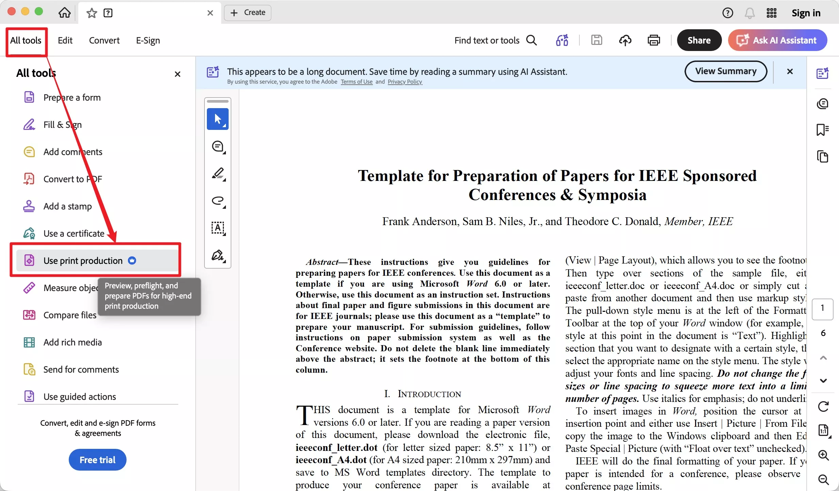Click the Free trial button
Viewport: 839px width, 491px height.
tap(97, 460)
